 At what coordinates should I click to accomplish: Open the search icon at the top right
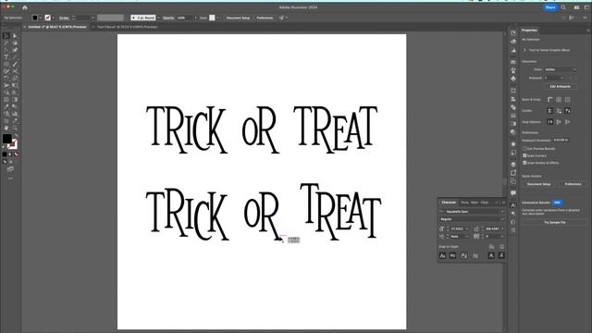pos(563,7)
